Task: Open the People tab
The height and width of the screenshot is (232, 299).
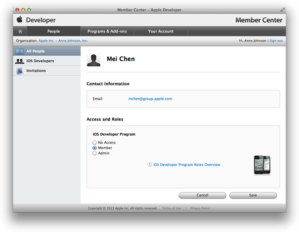Action: coord(53,31)
